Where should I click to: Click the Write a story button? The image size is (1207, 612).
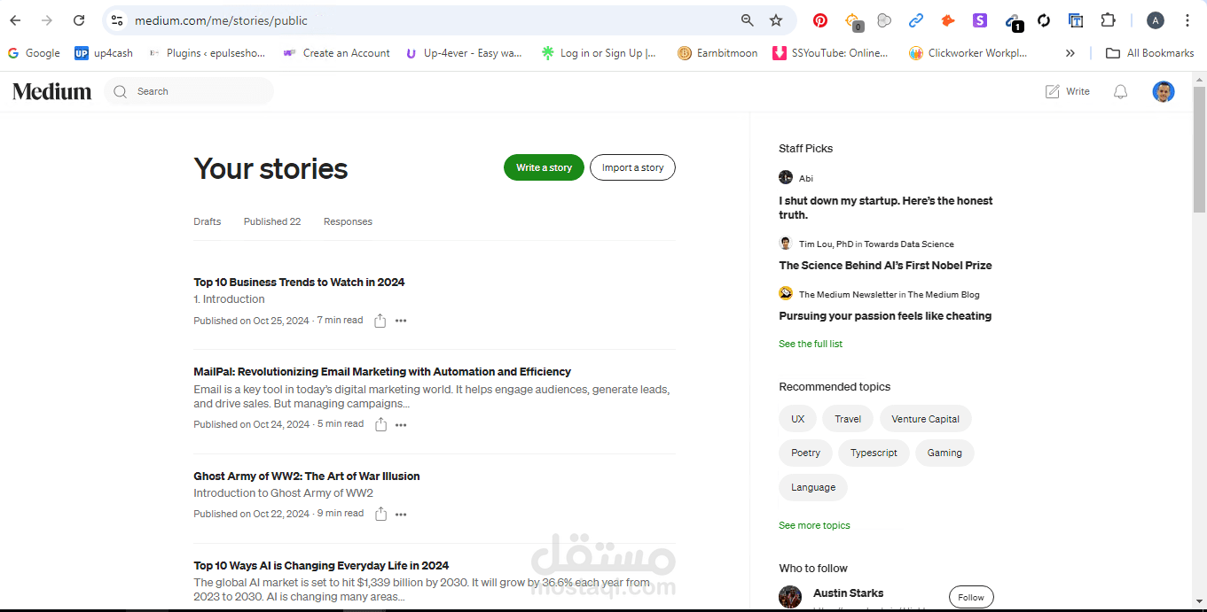[x=544, y=167]
